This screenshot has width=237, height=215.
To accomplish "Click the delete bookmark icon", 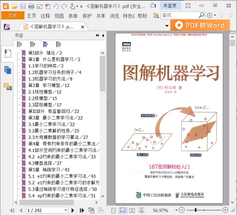I will (19, 45).
